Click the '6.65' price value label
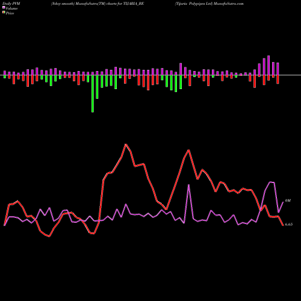301x301 pixels. click(x=289, y=225)
